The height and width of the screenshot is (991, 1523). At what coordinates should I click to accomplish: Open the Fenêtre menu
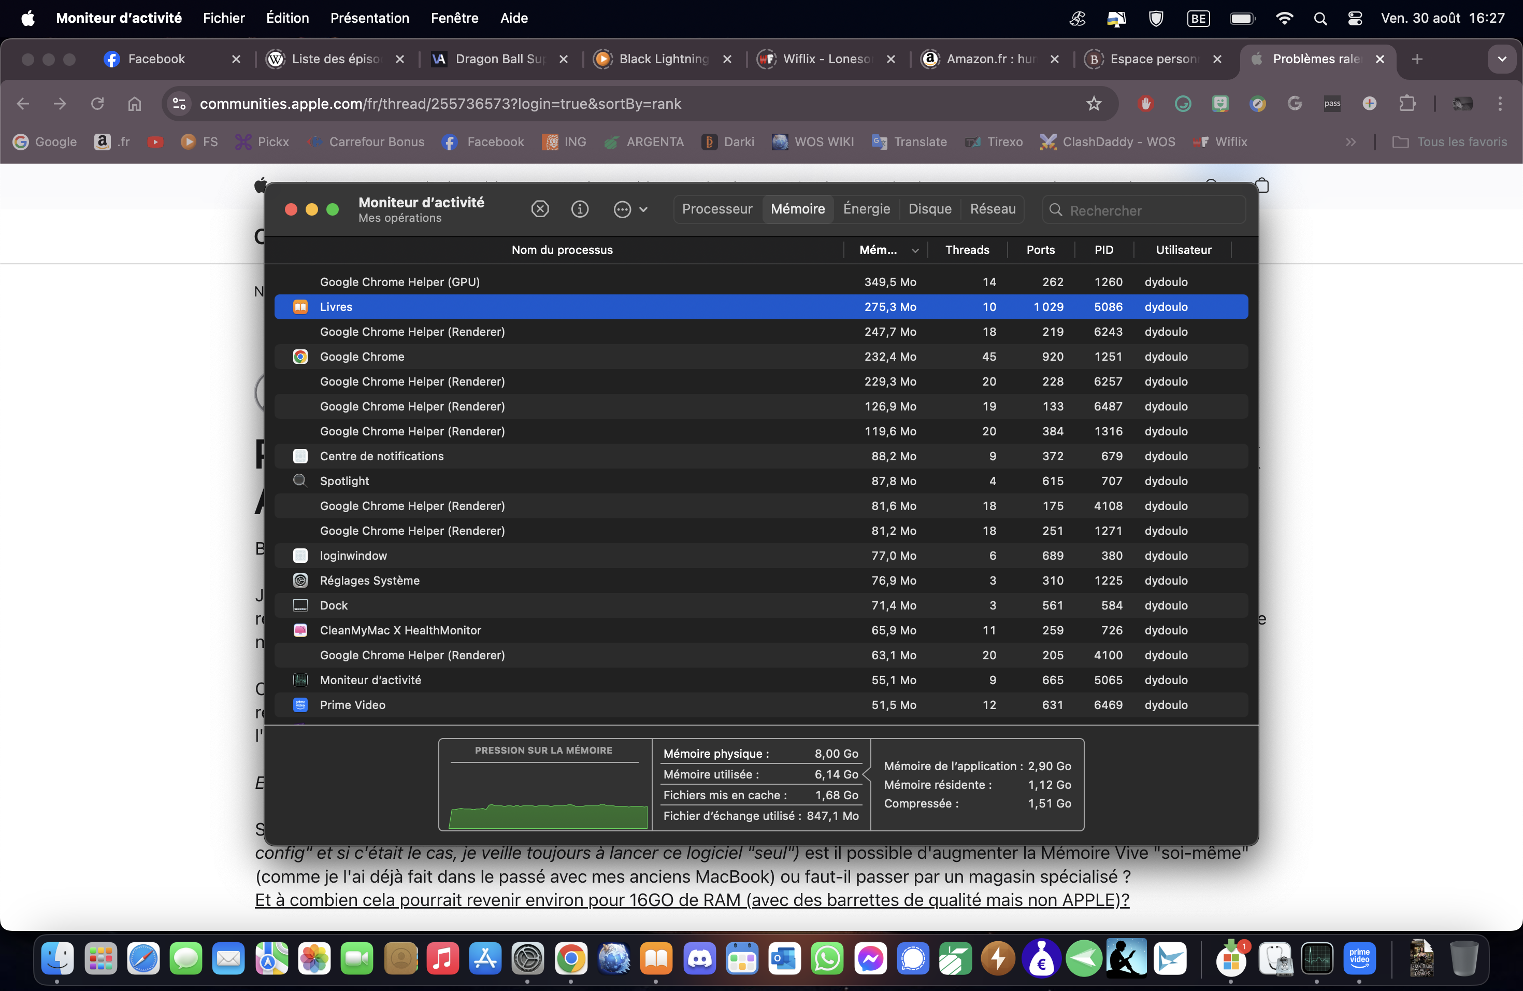(454, 18)
